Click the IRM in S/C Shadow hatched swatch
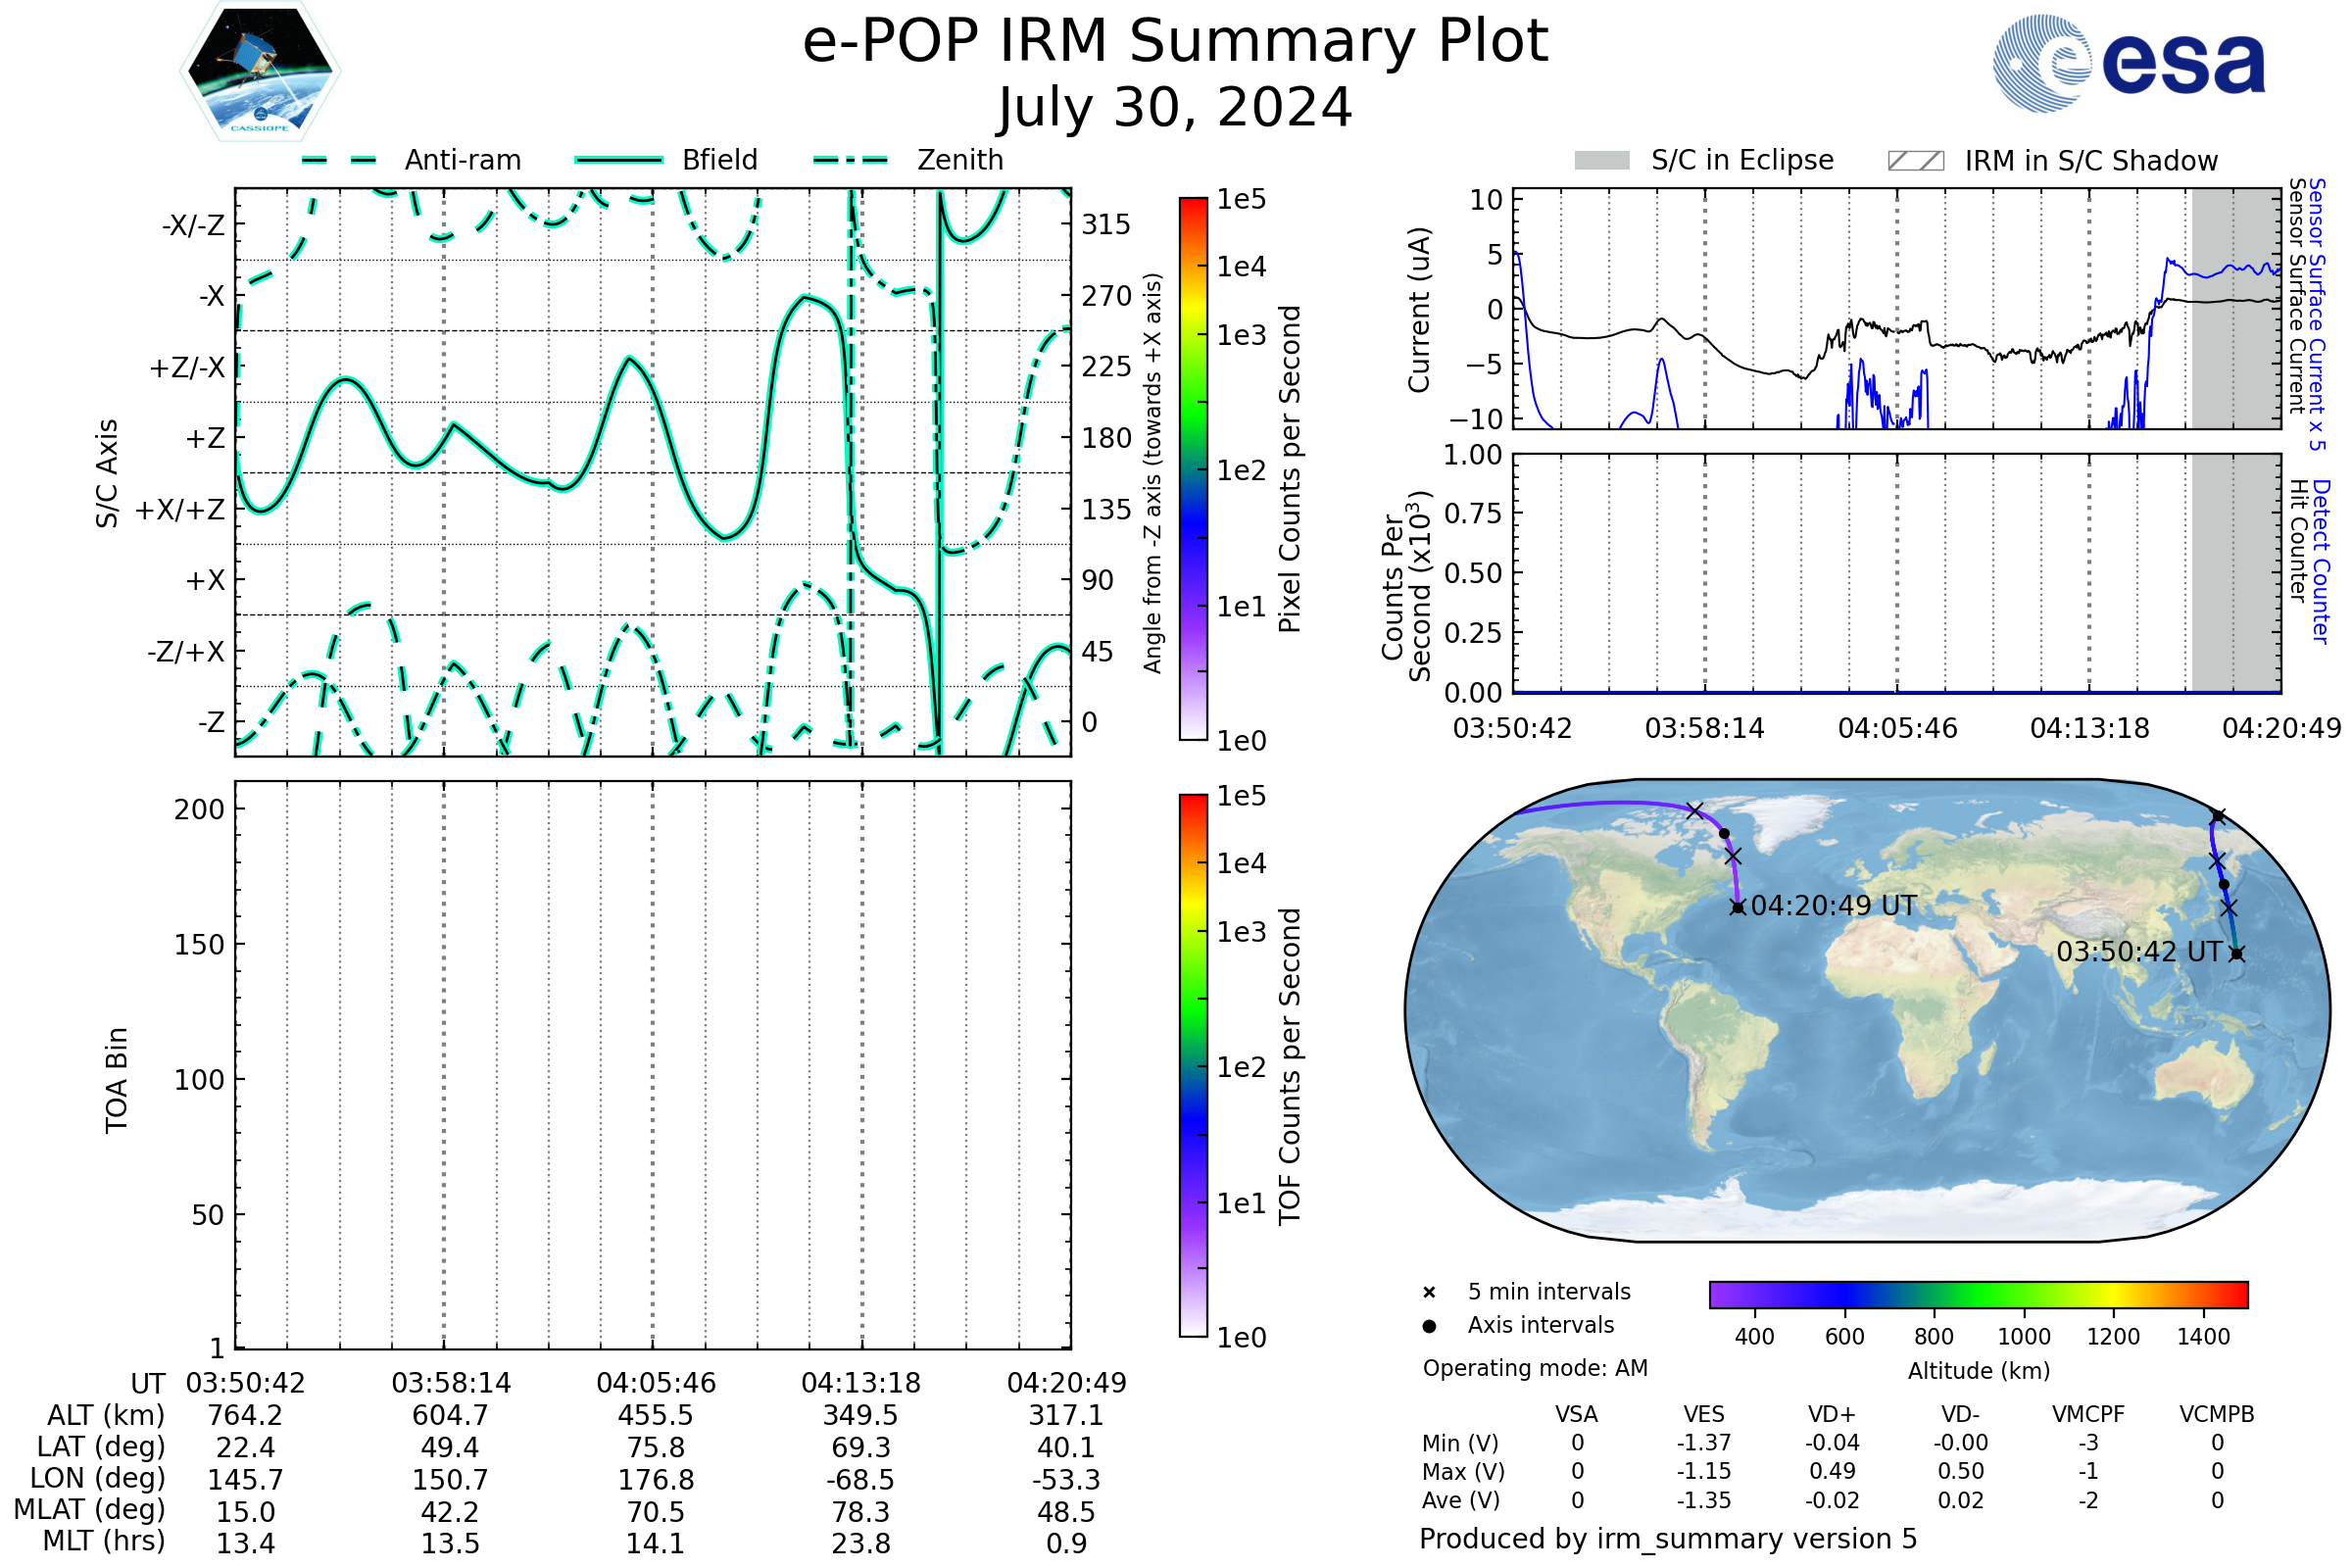The width and height of the screenshot is (2352, 1568). [x=1915, y=161]
